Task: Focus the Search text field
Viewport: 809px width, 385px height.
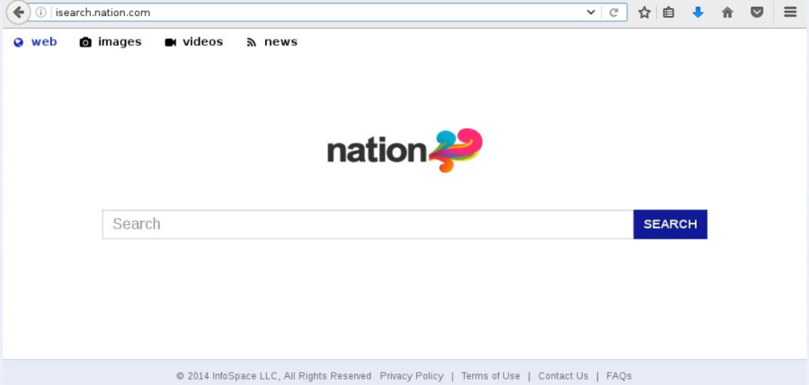Action: point(368,224)
